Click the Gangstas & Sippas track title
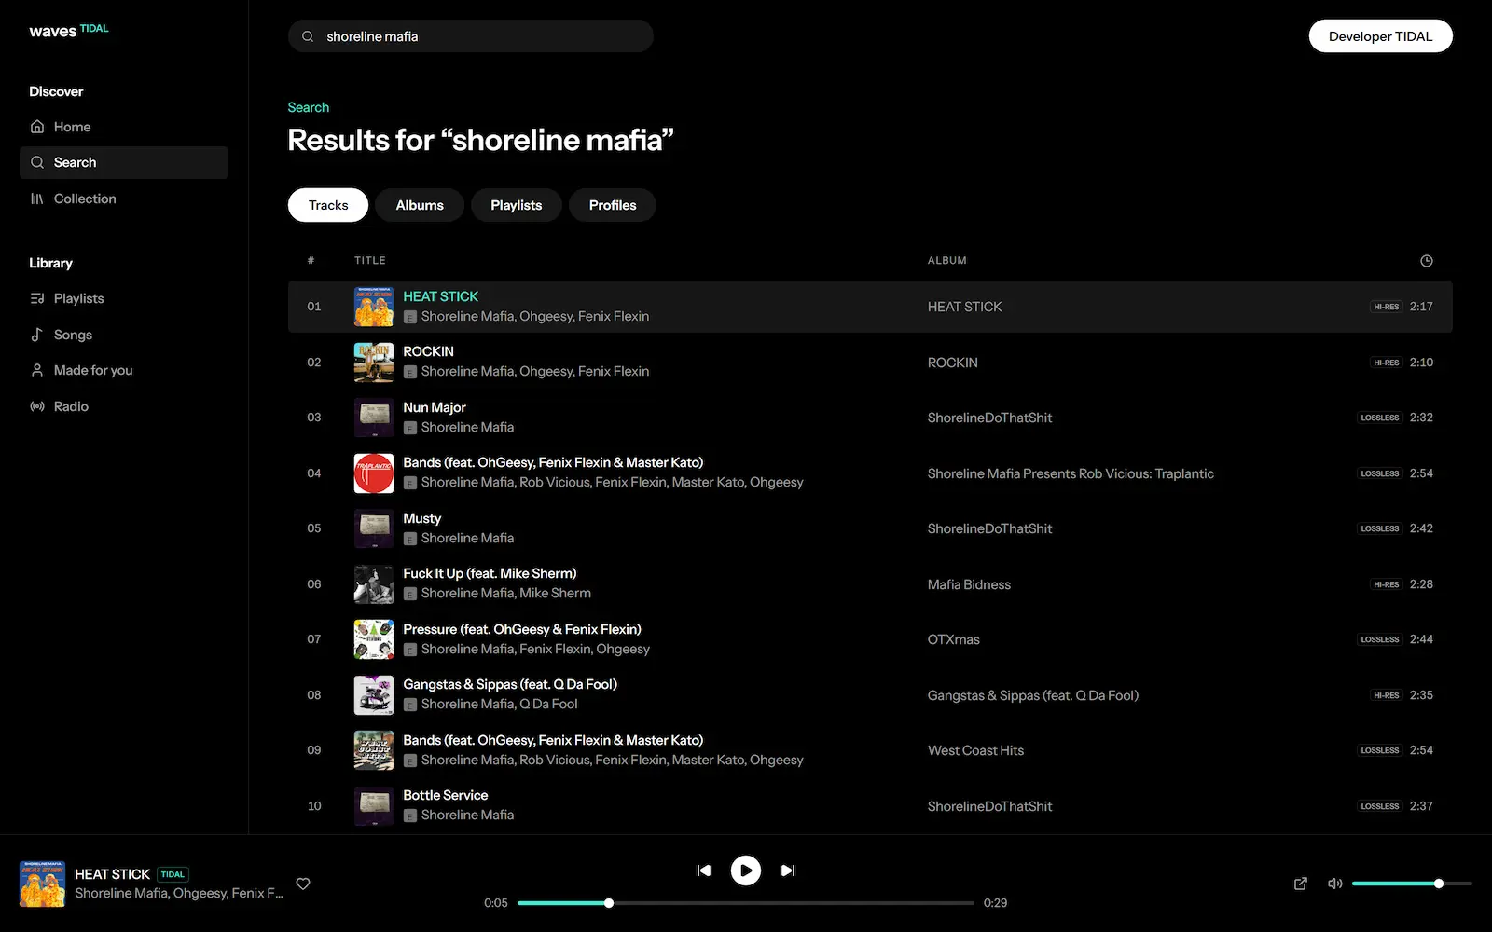The width and height of the screenshot is (1492, 932). pyautogui.click(x=510, y=684)
